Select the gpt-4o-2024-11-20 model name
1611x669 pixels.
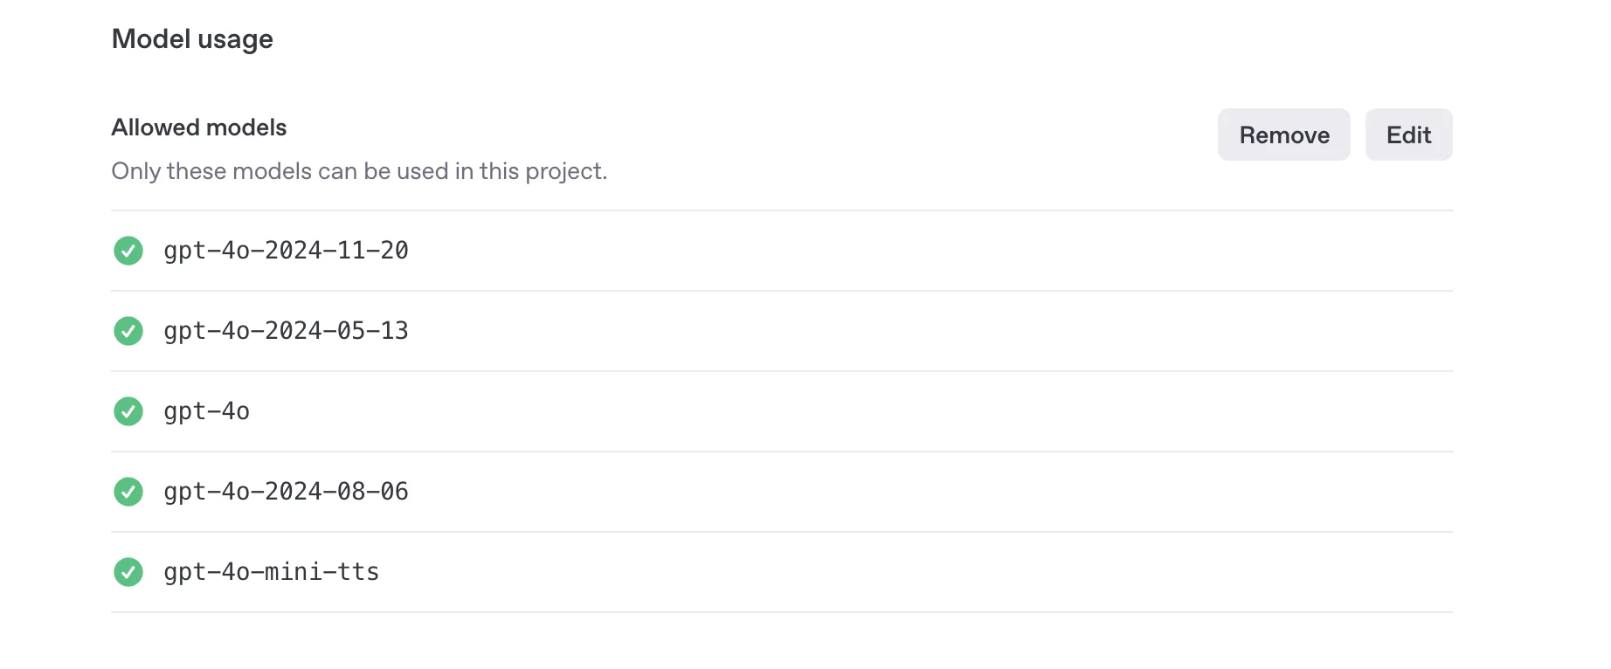pos(286,251)
